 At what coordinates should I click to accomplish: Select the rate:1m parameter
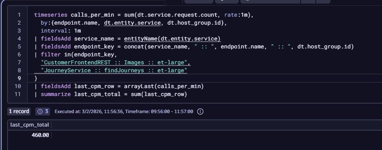[x=236, y=15]
